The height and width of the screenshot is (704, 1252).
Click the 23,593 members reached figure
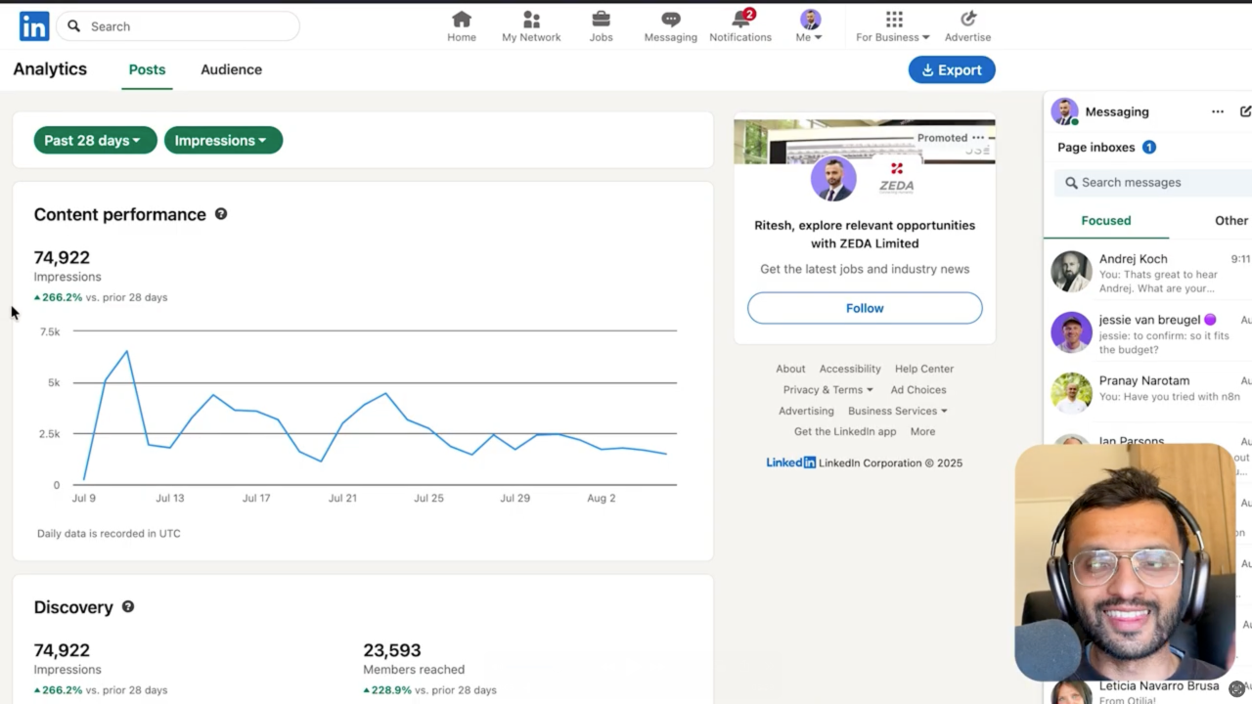pyautogui.click(x=392, y=650)
